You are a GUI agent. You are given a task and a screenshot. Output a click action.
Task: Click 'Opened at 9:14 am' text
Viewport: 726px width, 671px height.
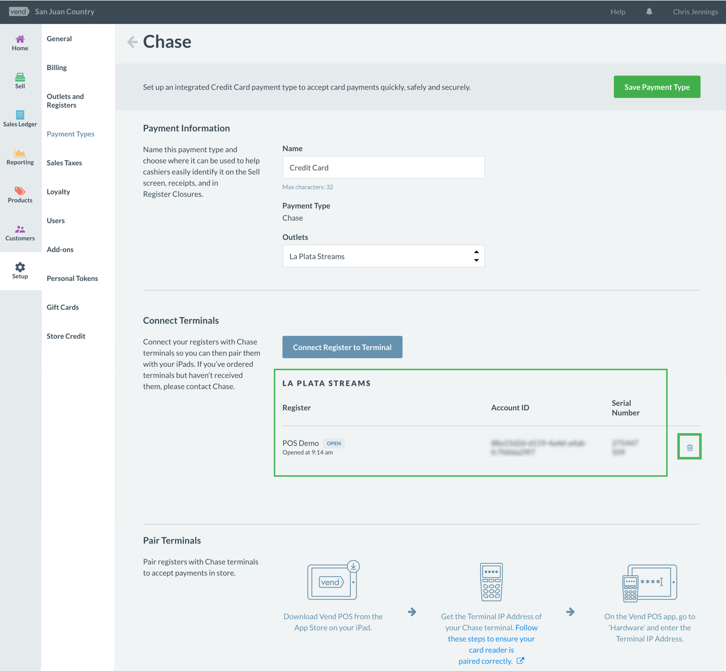(308, 452)
